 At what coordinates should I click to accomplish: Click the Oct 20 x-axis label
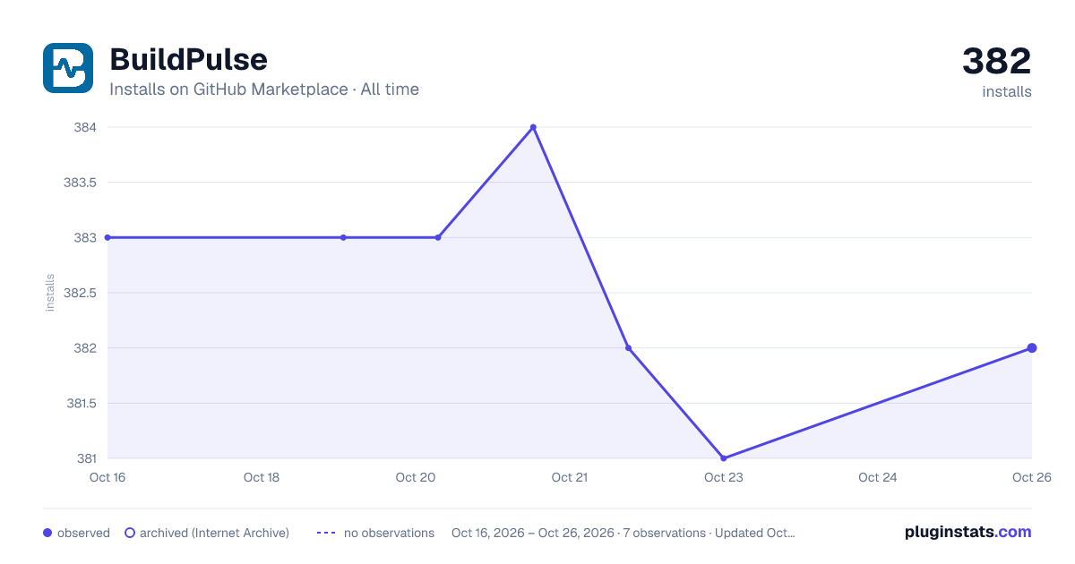pyautogui.click(x=416, y=477)
